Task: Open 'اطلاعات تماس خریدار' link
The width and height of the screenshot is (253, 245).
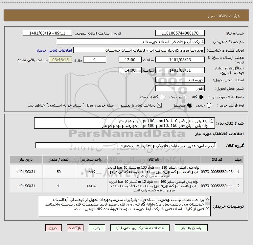Action: (x=54, y=50)
